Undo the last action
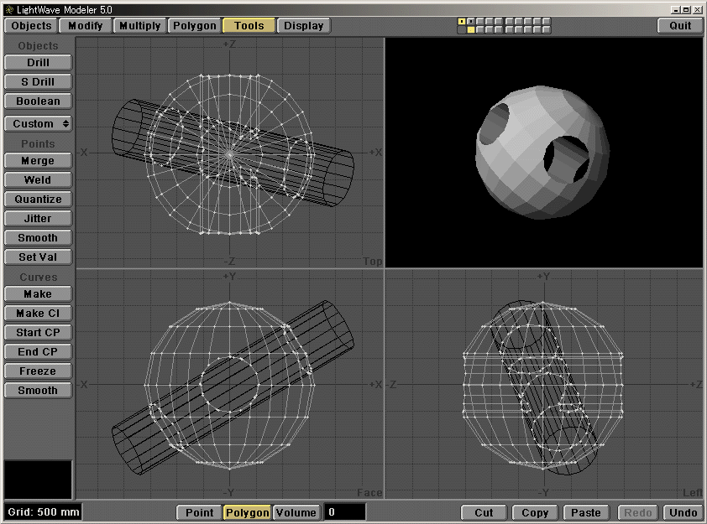 683,512
